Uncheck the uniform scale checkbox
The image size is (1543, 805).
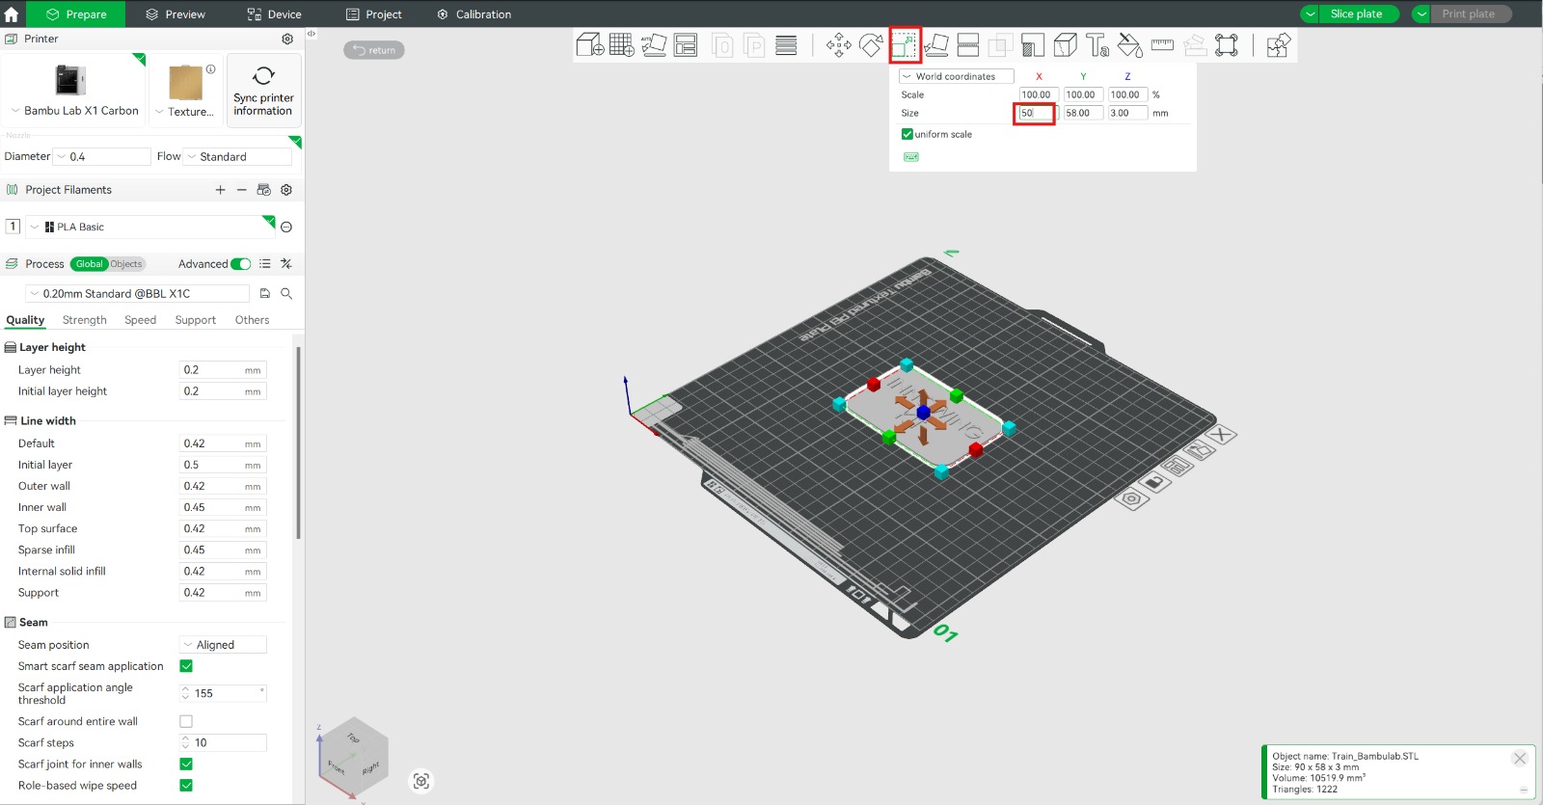coord(907,135)
